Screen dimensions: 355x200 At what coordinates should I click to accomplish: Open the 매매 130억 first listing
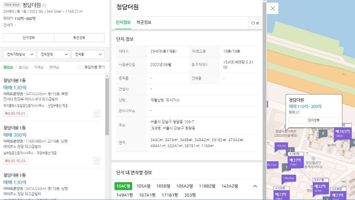pyautogui.click(x=15, y=88)
